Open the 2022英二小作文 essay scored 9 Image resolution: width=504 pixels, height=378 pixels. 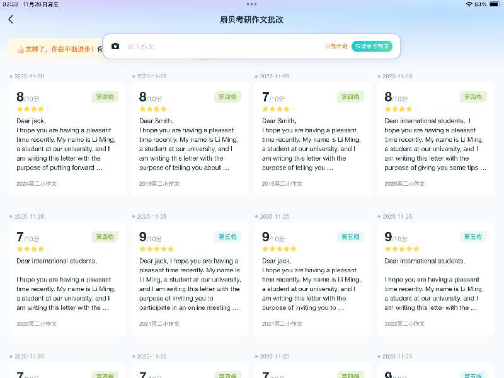click(435, 283)
